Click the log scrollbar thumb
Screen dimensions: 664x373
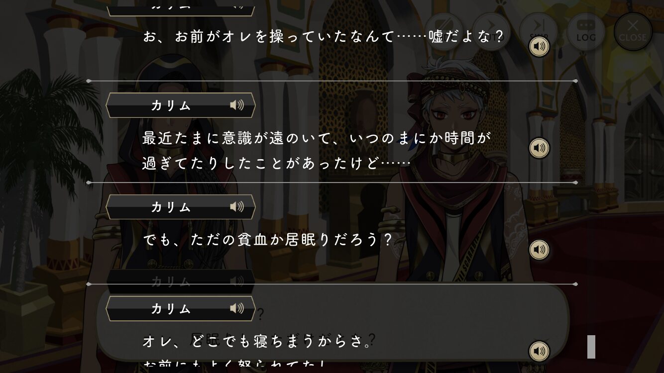[591, 347]
